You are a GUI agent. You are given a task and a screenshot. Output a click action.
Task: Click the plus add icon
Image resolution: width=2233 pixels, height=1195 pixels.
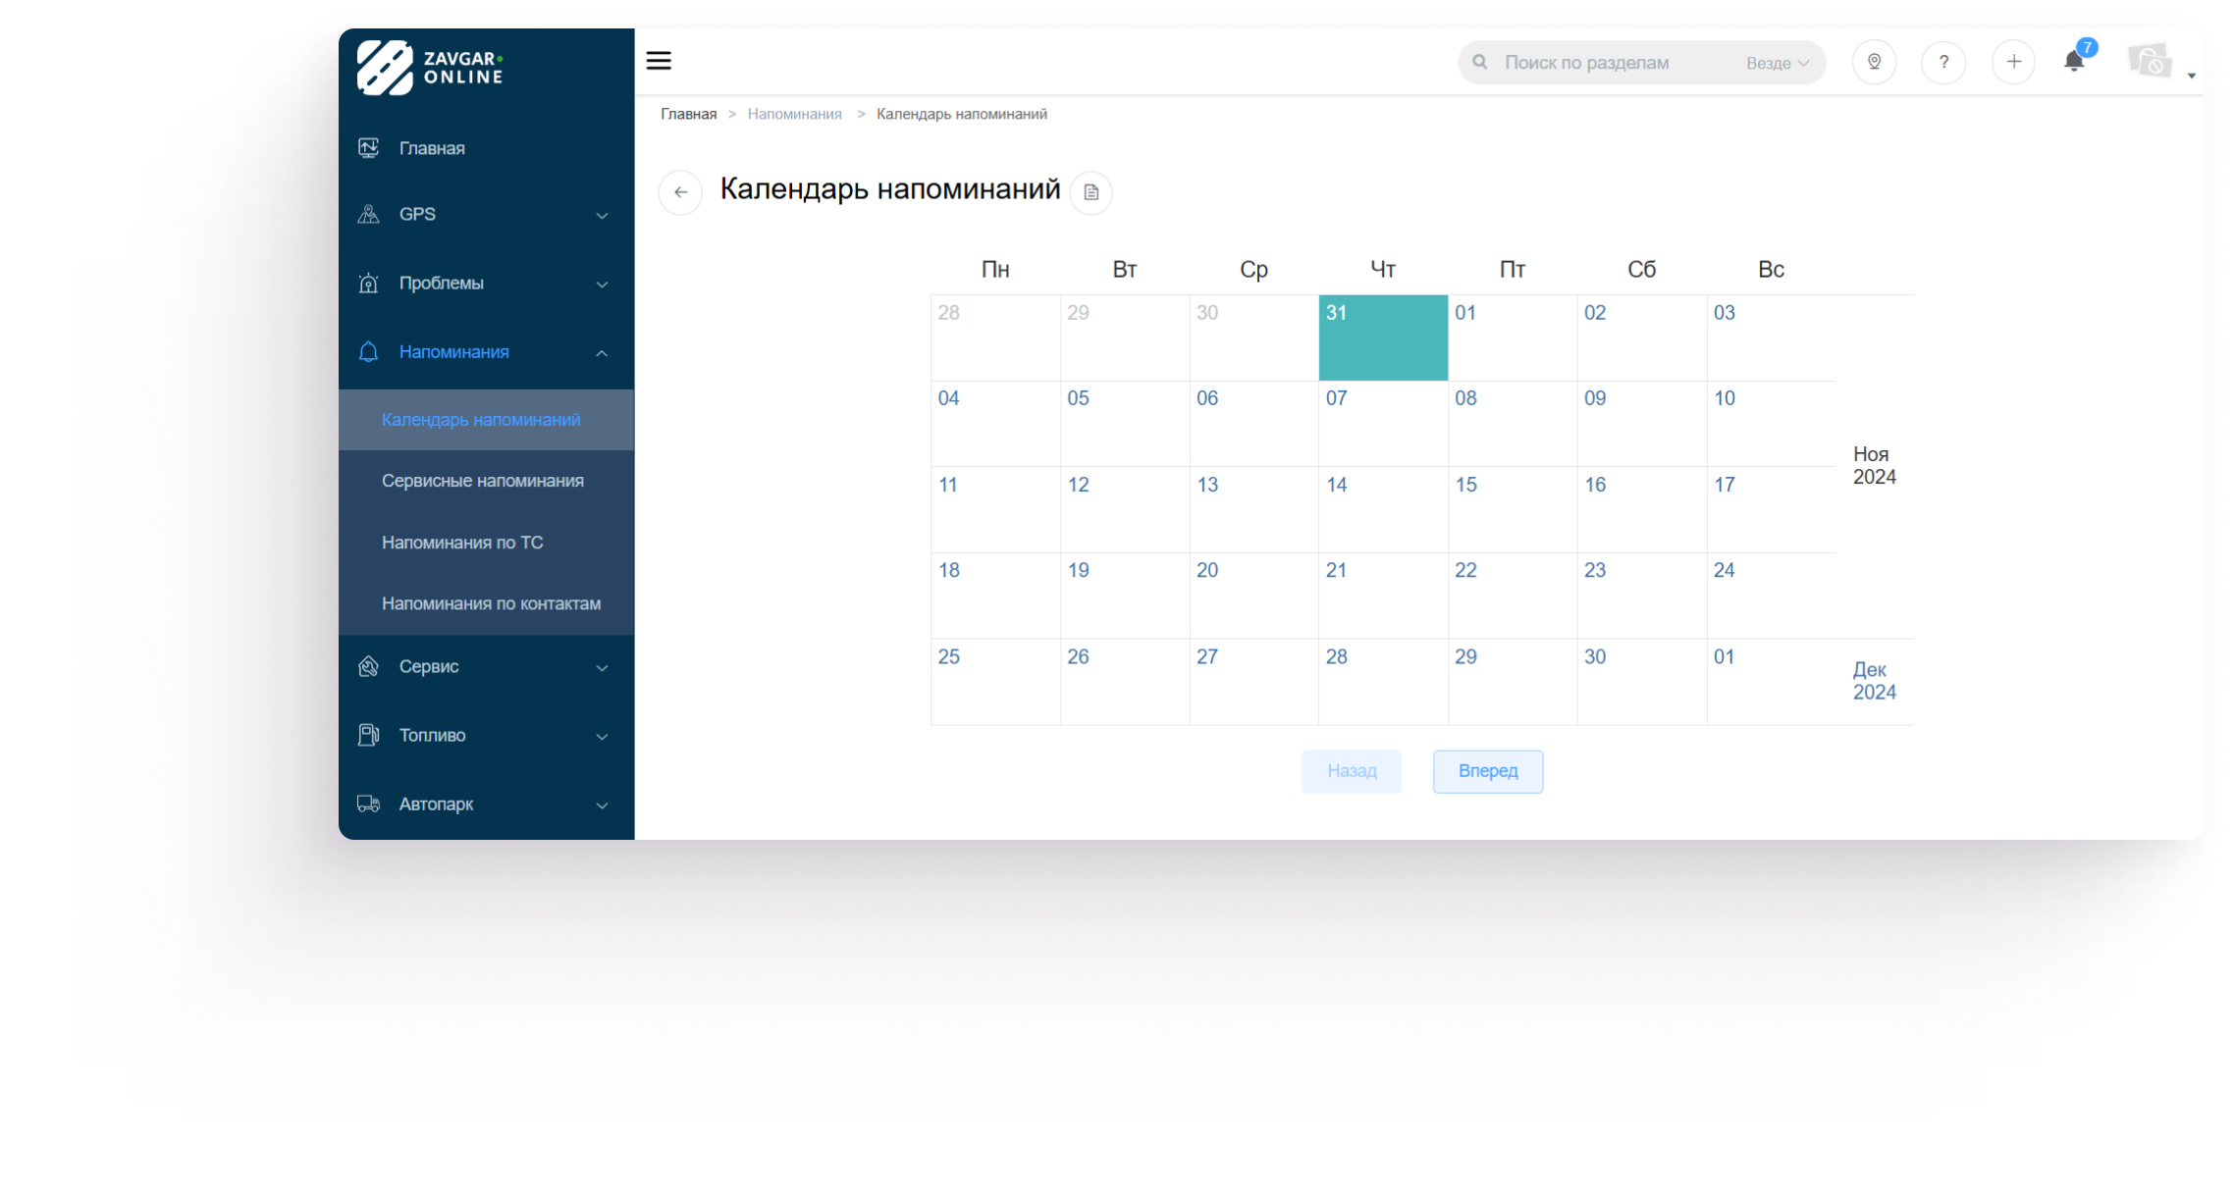click(x=2013, y=62)
